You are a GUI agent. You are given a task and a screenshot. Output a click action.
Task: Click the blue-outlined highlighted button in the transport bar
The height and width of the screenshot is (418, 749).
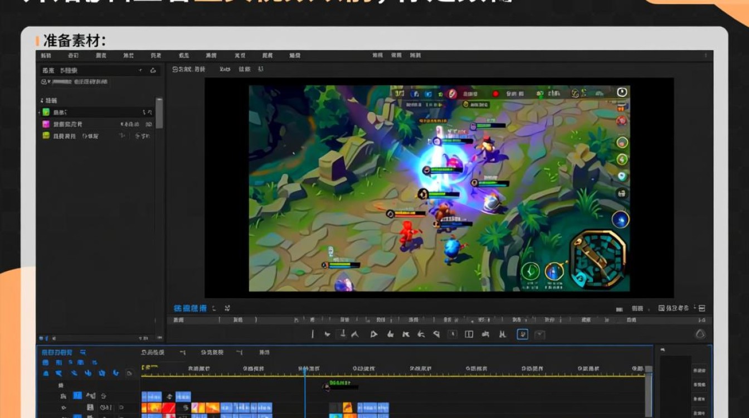coord(522,334)
